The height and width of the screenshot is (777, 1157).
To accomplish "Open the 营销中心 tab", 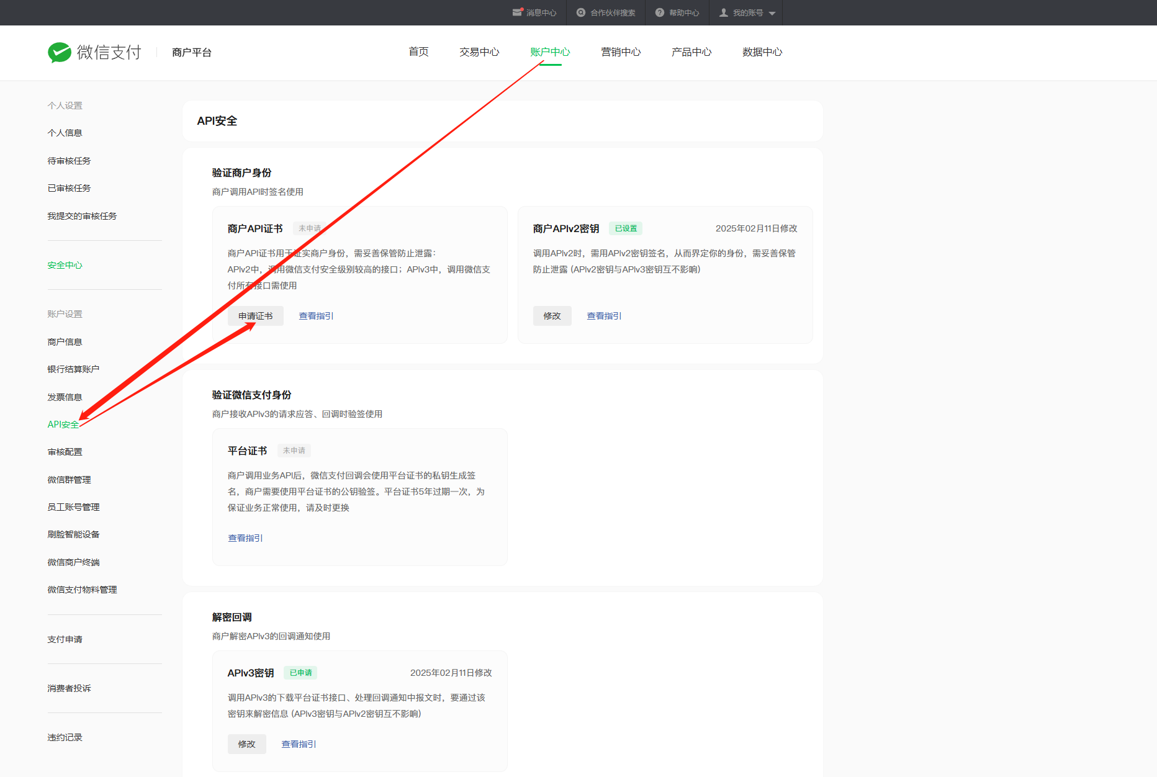I will tap(621, 52).
